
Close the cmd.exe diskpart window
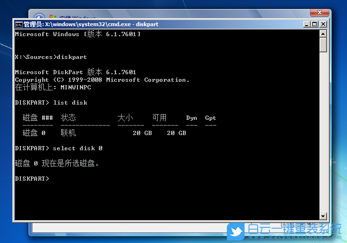(x=323, y=24)
